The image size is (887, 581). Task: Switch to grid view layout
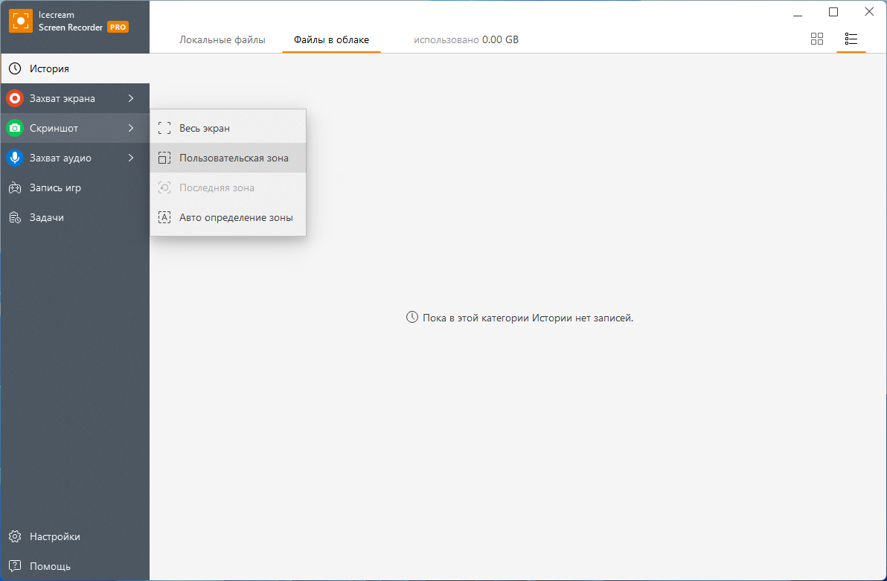point(817,39)
